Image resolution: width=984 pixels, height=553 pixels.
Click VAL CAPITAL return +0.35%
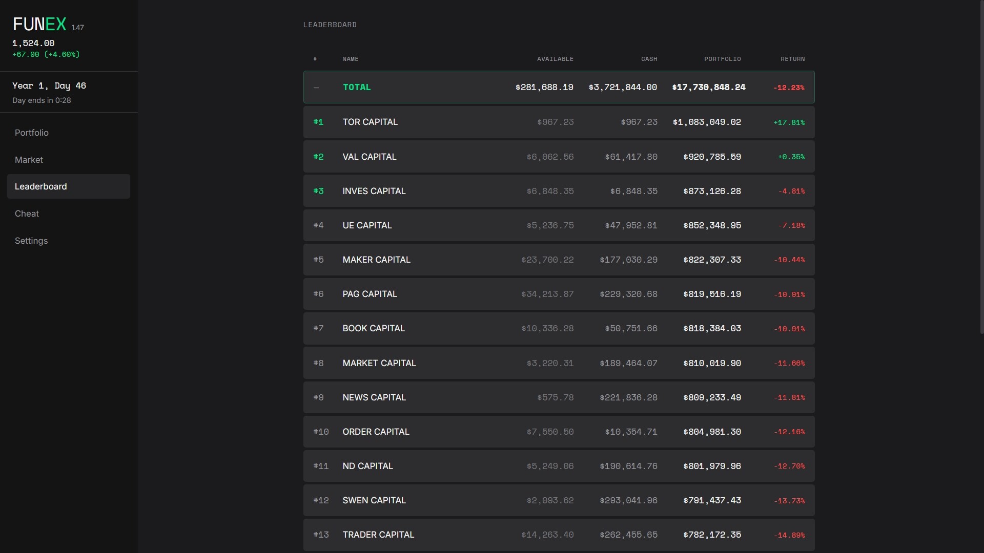tap(791, 157)
